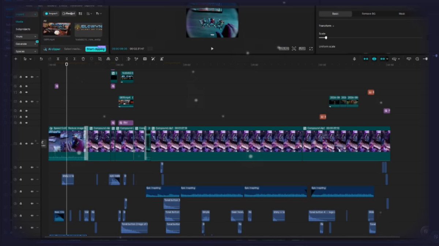Viewport: 439px width, 246px height.
Task: Expand the Generate section dropdown
Action: [x=26, y=44]
